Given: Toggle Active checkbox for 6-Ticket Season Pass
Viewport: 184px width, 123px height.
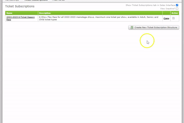Looking at the screenshot, I should point(174,18).
